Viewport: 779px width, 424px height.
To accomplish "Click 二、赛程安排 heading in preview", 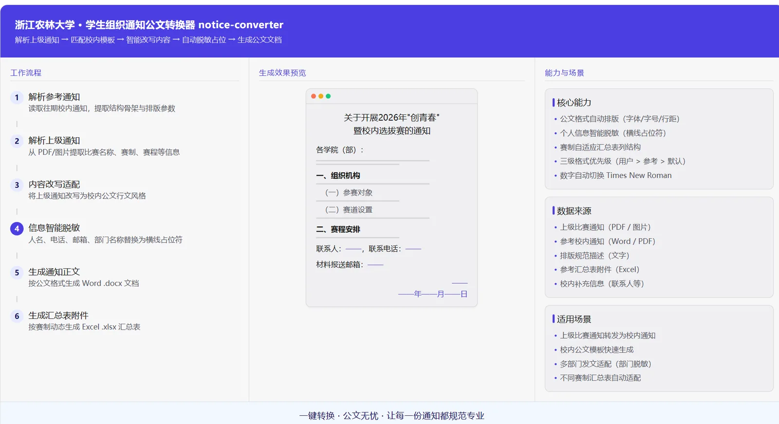I will [x=338, y=229].
